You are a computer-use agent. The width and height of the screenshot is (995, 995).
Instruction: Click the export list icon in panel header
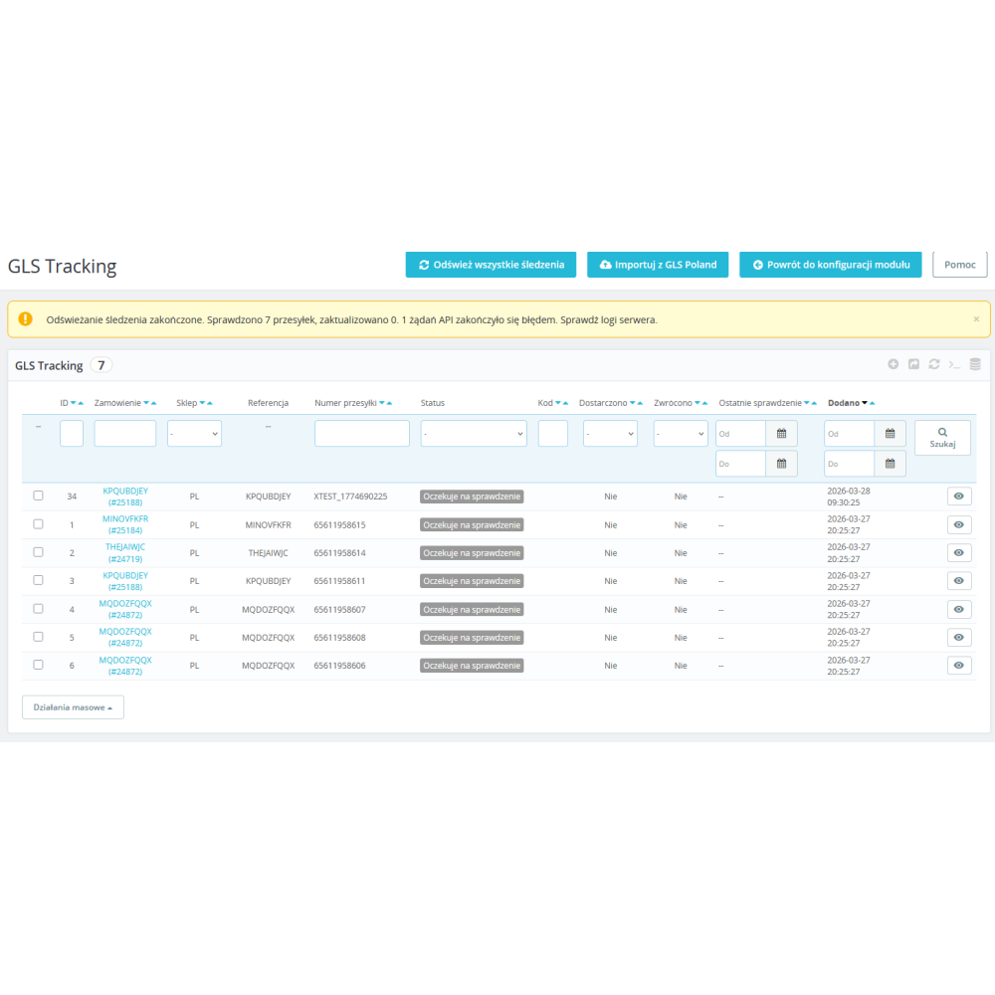[x=913, y=364]
